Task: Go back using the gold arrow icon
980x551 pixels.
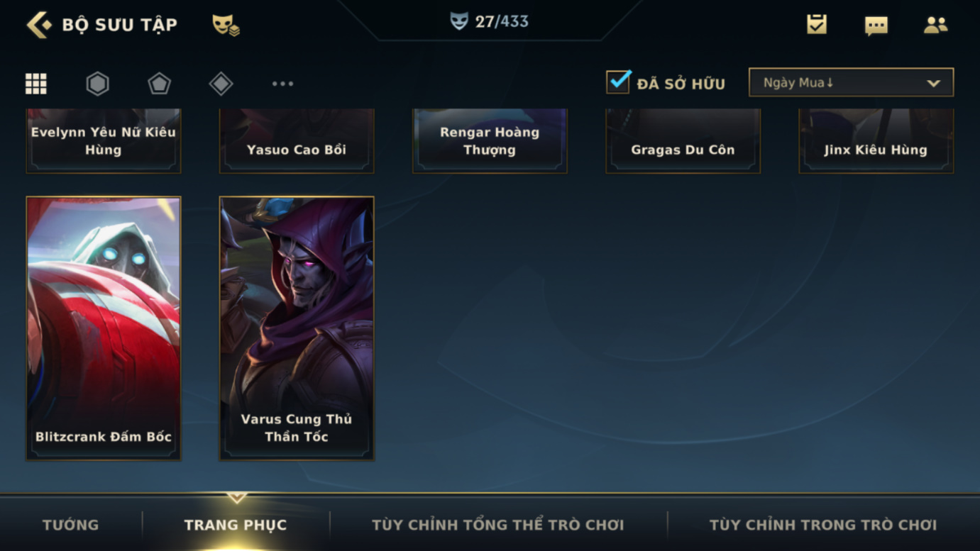Action: pos(39,25)
